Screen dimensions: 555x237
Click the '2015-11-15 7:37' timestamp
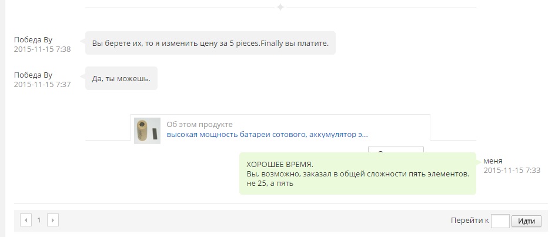click(x=42, y=85)
